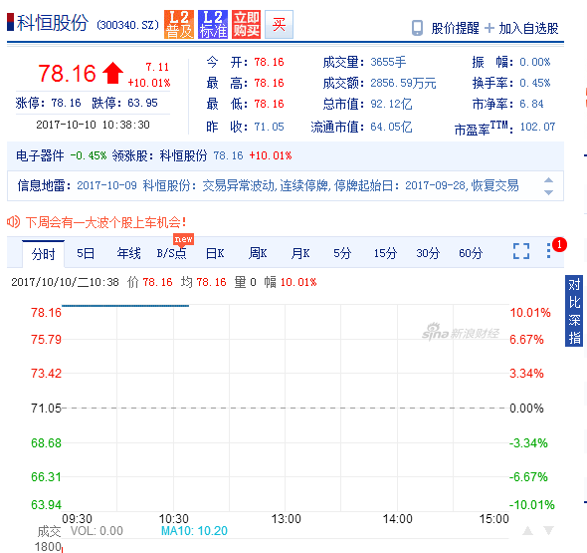Switch to the 年线 tab

click(128, 253)
